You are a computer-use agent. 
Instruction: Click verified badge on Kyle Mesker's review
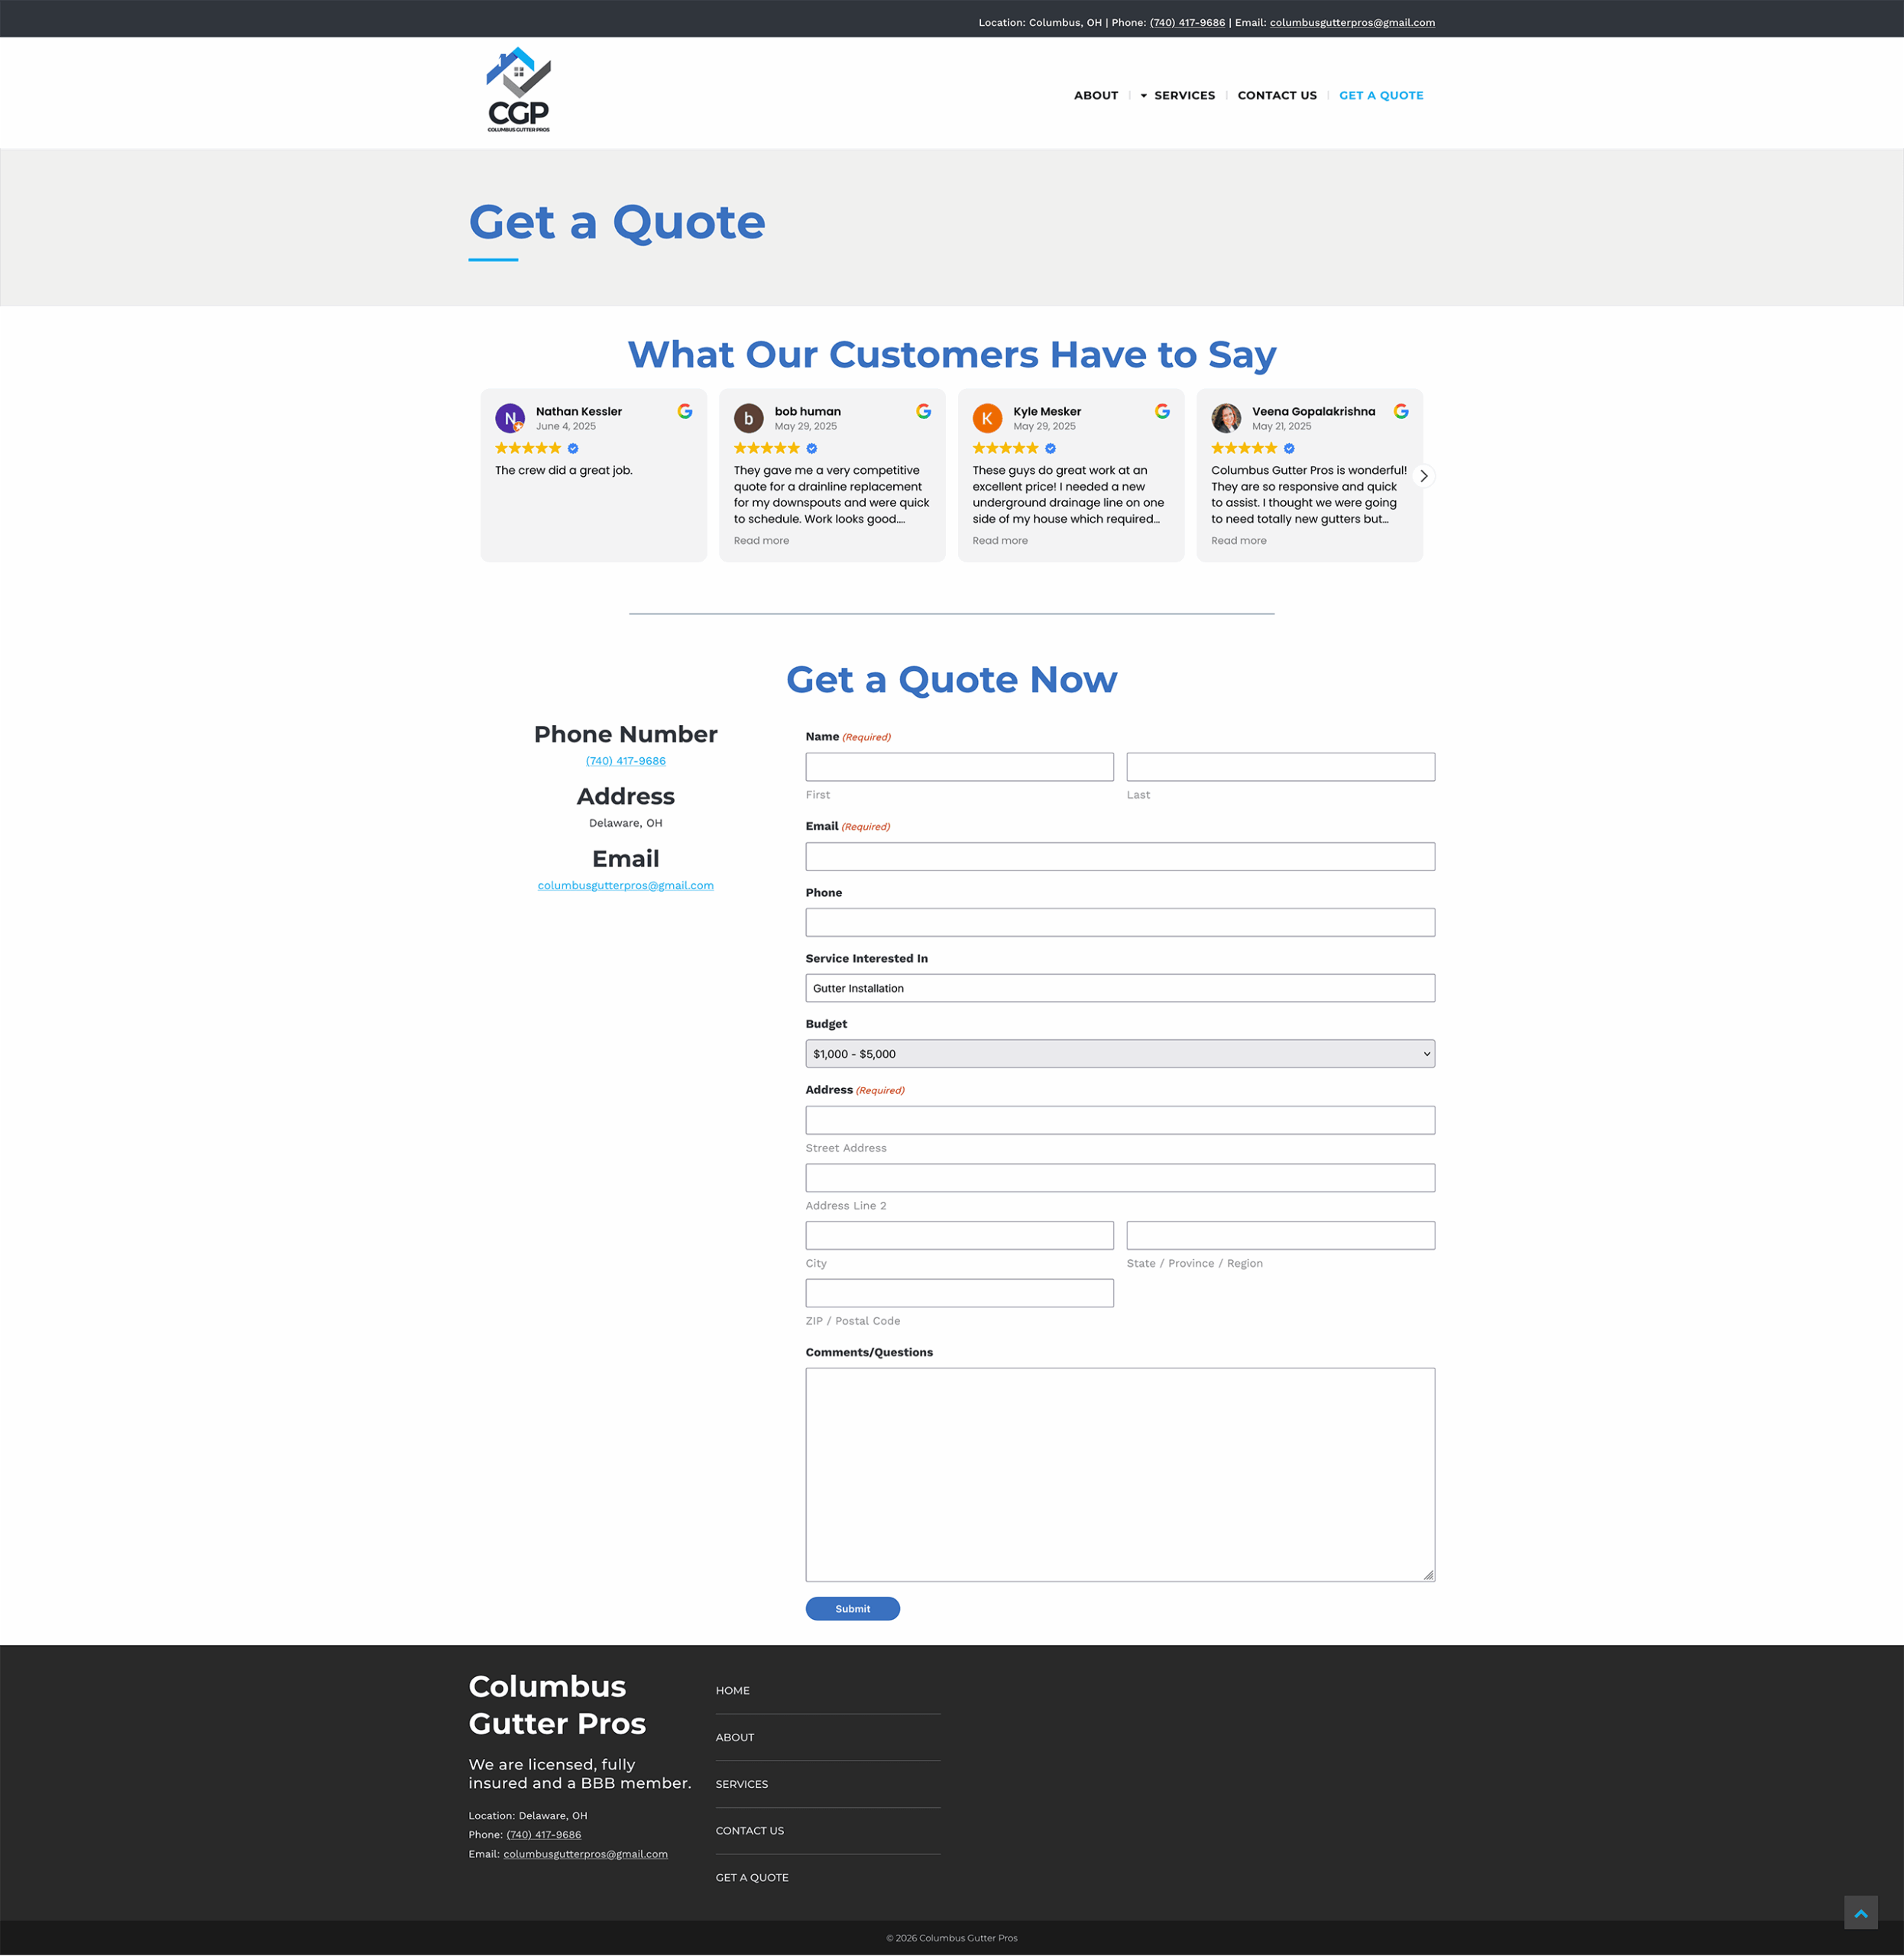tap(1050, 448)
